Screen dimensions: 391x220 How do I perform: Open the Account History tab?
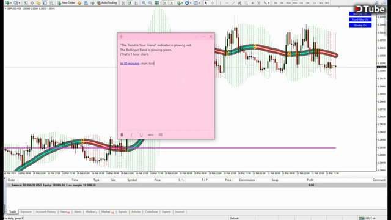46,212
